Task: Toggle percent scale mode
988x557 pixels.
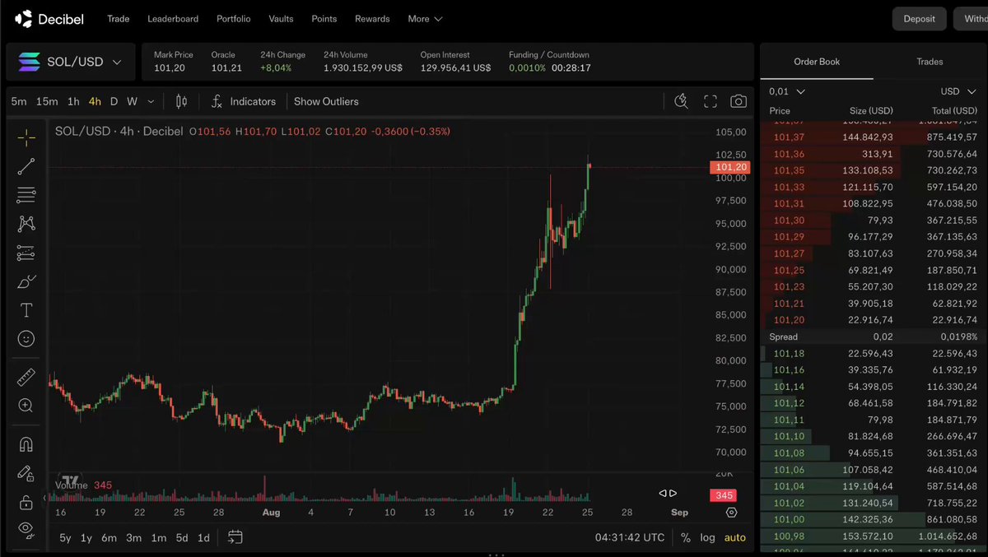Action: [686, 537]
